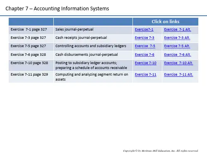
Task: Click 'Posting to subsidiary ledger accounts' description
Action: coord(91,65)
